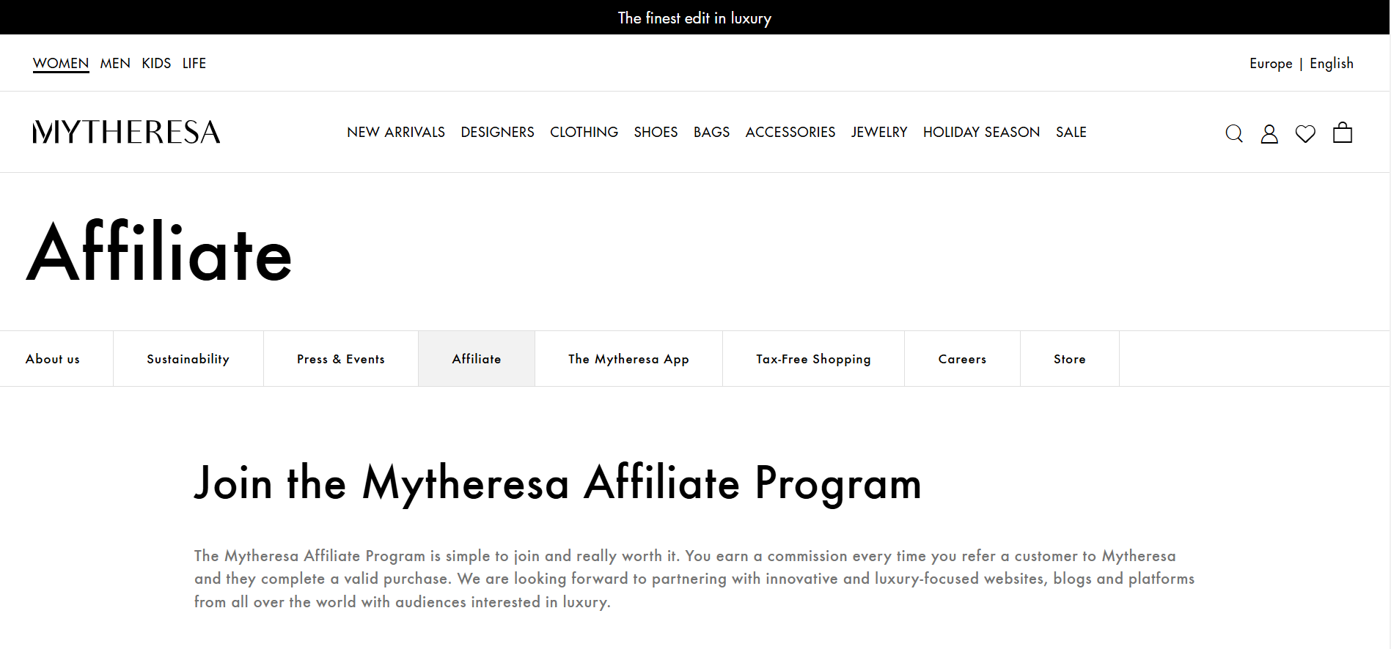Click 'The finest edit in luxury' banner
1391x649 pixels.
(x=694, y=18)
